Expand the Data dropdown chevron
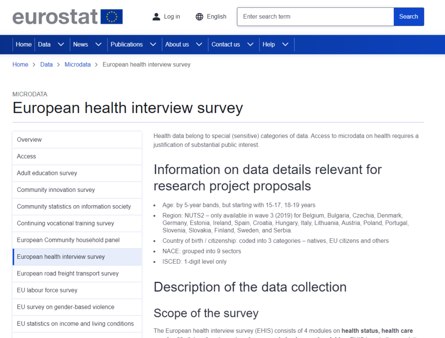Image resolution: width=445 pixels, height=338 pixels. tap(61, 44)
